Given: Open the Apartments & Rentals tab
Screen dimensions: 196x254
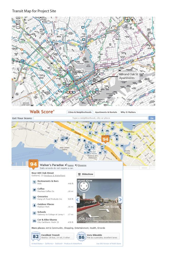Looking at the screenshot, I should [x=106, y=112].
